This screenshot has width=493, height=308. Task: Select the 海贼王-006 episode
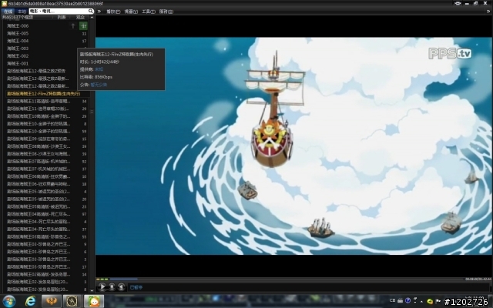(x=18, y=25)
